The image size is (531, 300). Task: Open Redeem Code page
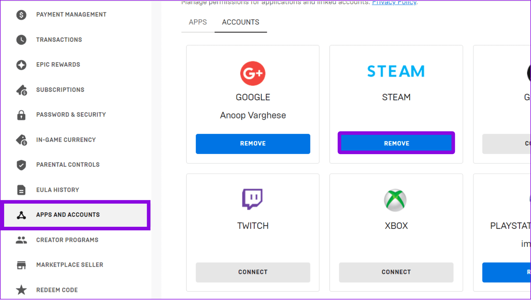coord(57,290)
